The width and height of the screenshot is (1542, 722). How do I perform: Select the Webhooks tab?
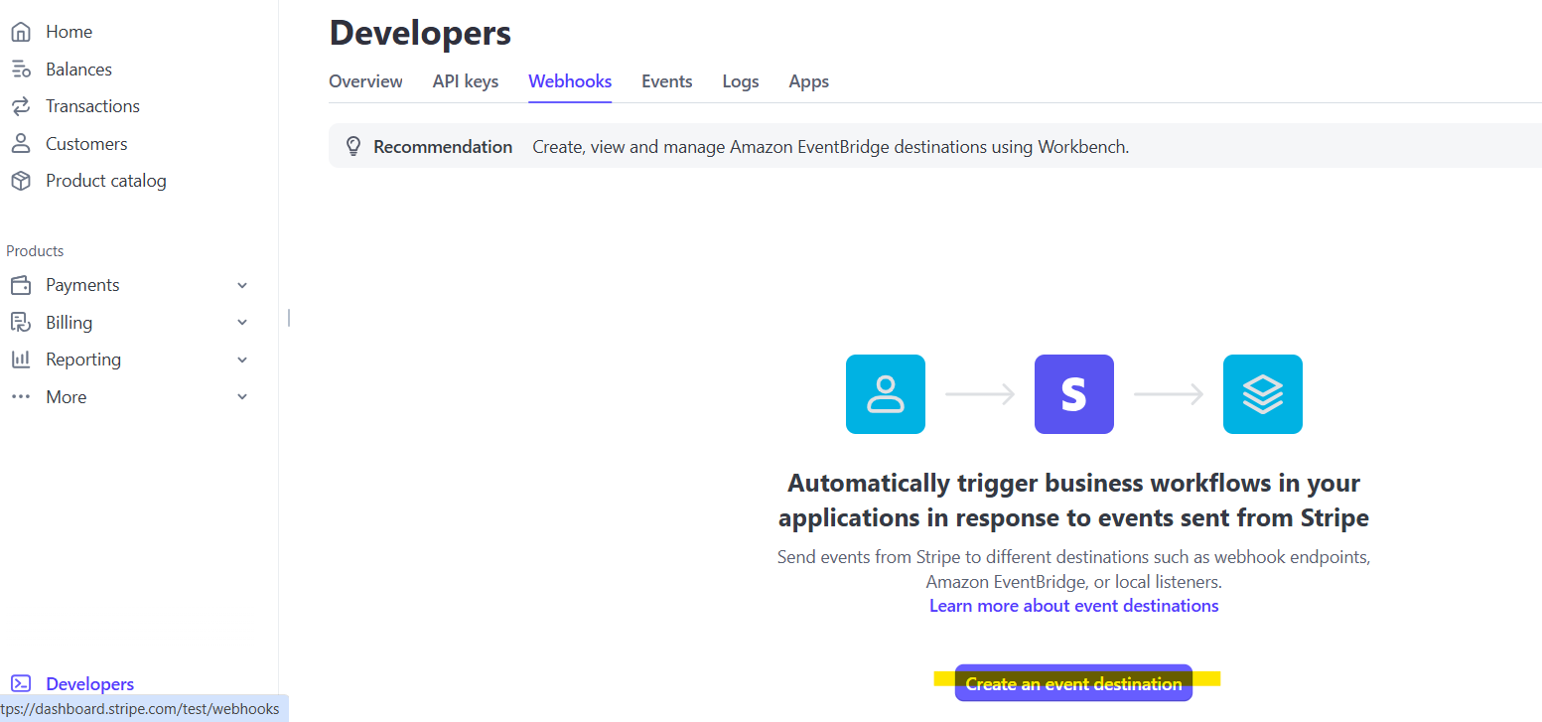tap(570, 81)
